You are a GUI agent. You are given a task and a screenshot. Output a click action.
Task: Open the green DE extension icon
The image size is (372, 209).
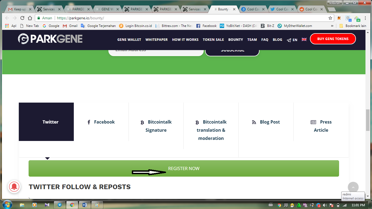(x=357, y=19)
